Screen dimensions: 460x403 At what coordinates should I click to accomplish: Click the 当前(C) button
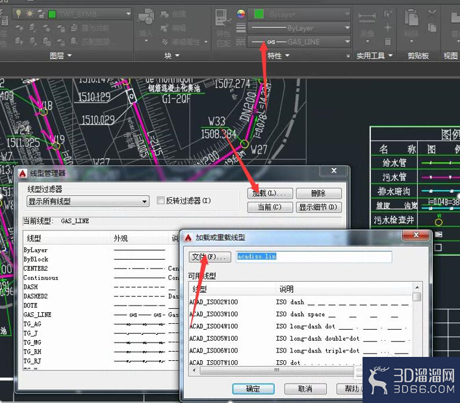270,207
